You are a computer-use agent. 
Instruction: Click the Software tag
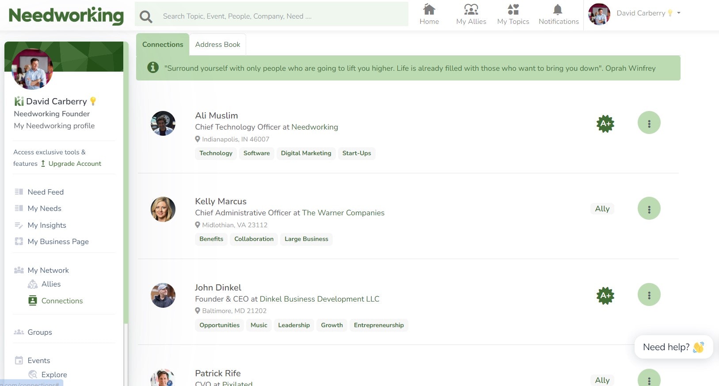tap(256, 153)
